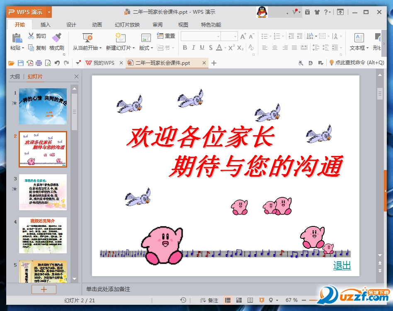Add a slide with the plus button below thumbnails

click(x=44, y=289)
